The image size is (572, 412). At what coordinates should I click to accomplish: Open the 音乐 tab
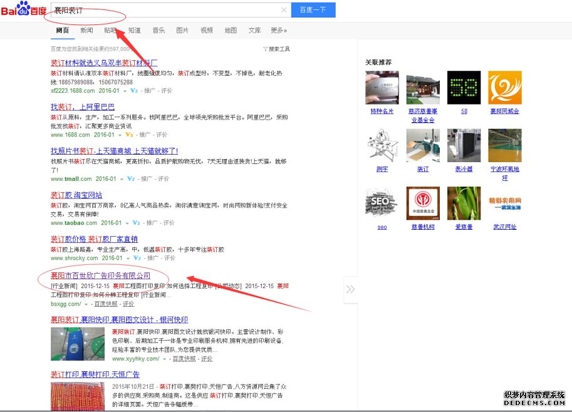[x=159, y=30]
